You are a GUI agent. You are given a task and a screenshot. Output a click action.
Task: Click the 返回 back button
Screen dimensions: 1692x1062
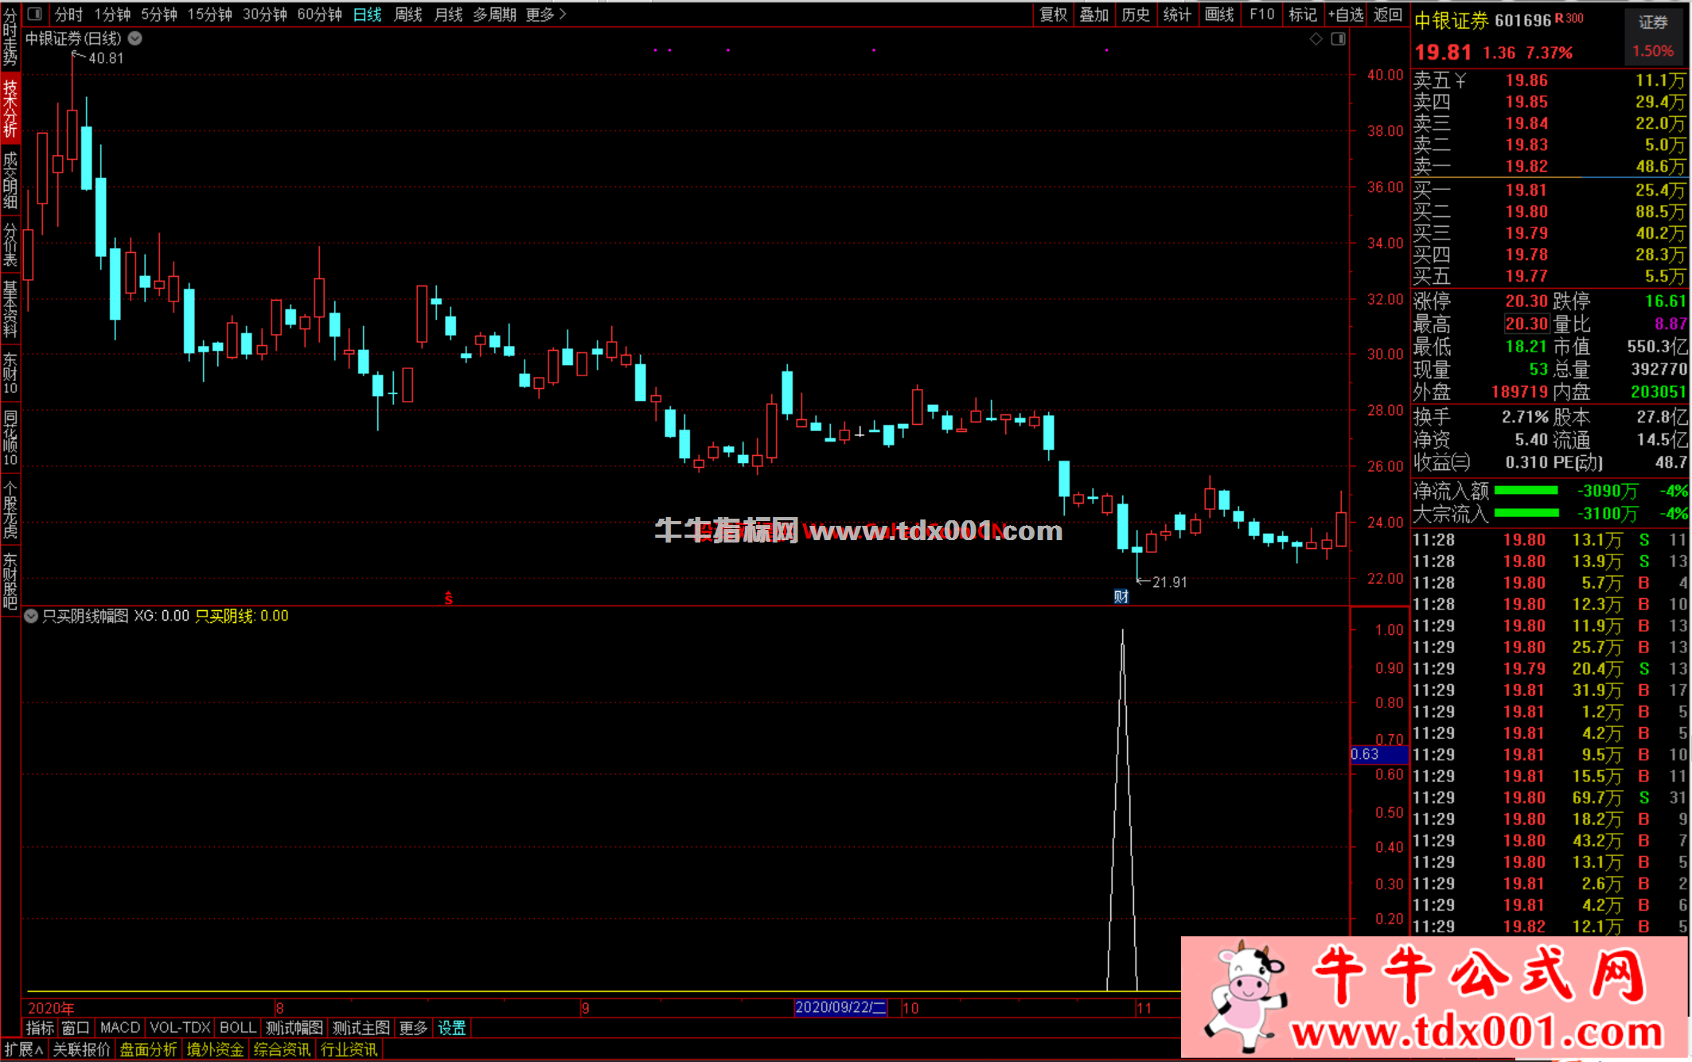pos(1388,14)
